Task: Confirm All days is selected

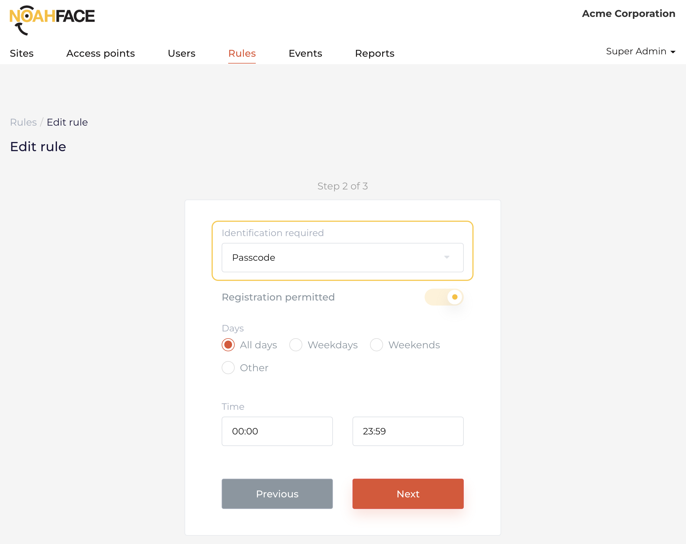Action: coord(228,345)
